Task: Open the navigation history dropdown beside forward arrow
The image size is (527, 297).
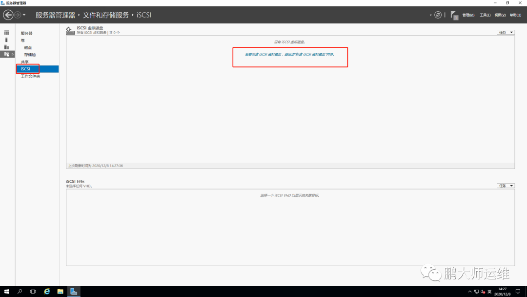Action: pyautogui.click(x=24, y=15)
